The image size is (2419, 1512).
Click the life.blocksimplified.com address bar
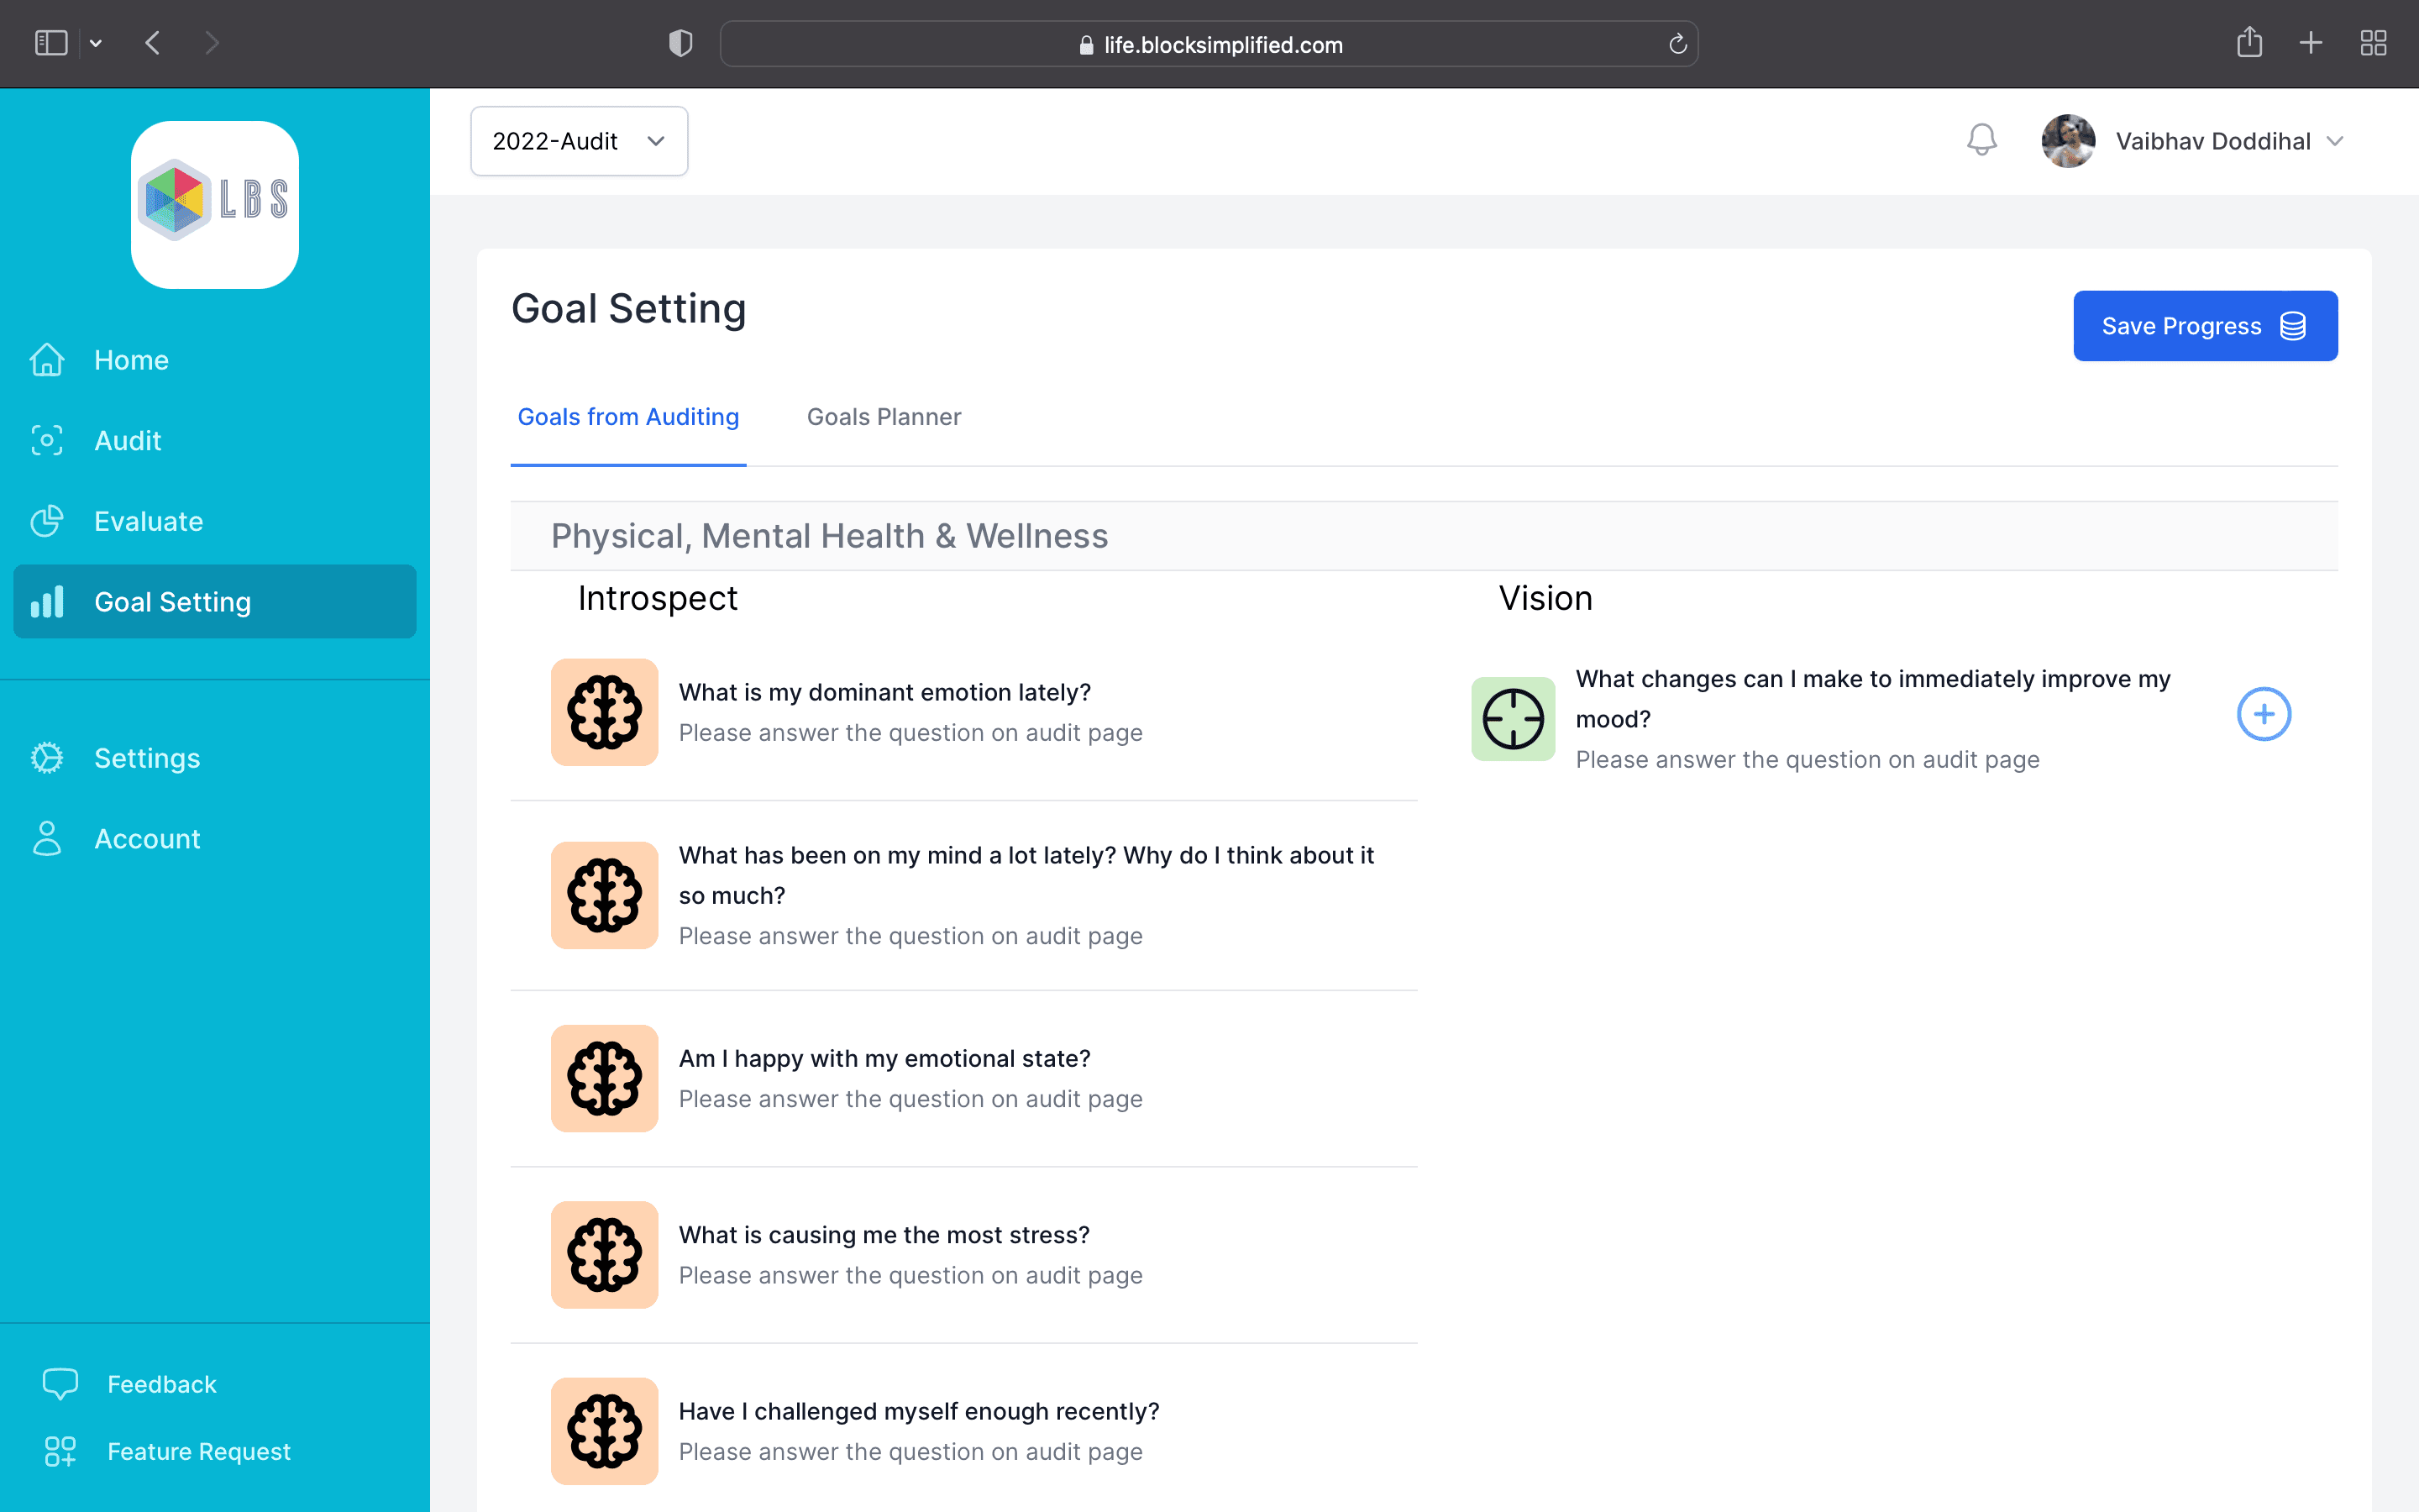tap(1209, 44)
